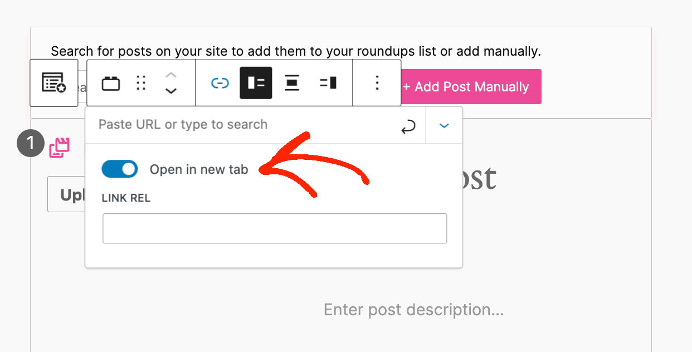The height and width of the screenshot is (352, 692).
Task: Click the move block down arrow
Action: [170, 90]
